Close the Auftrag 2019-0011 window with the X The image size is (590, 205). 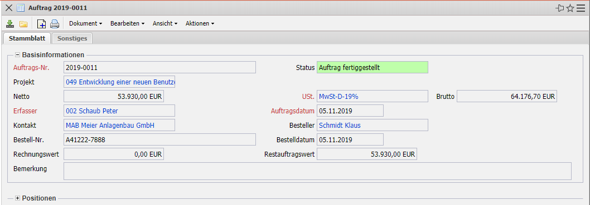[9, 8]
